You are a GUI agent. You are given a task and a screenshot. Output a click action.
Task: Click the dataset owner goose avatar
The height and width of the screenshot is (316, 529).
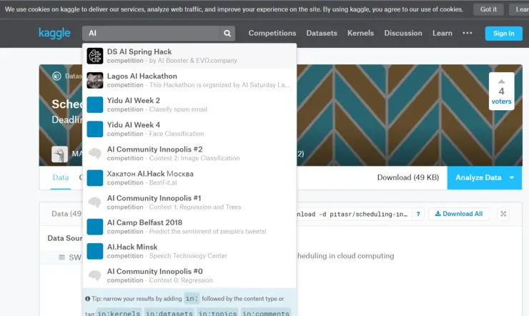tap(60, 154)
